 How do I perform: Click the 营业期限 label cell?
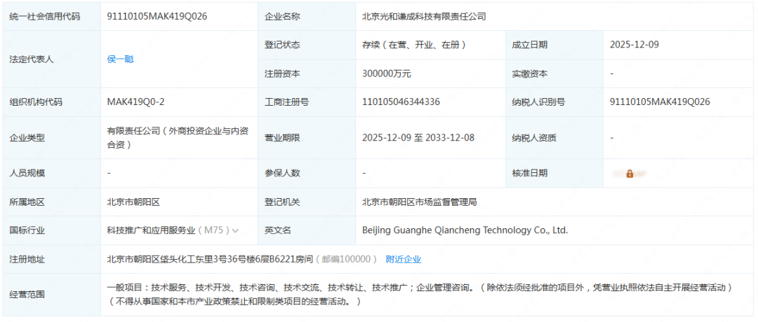coord(307,138)
